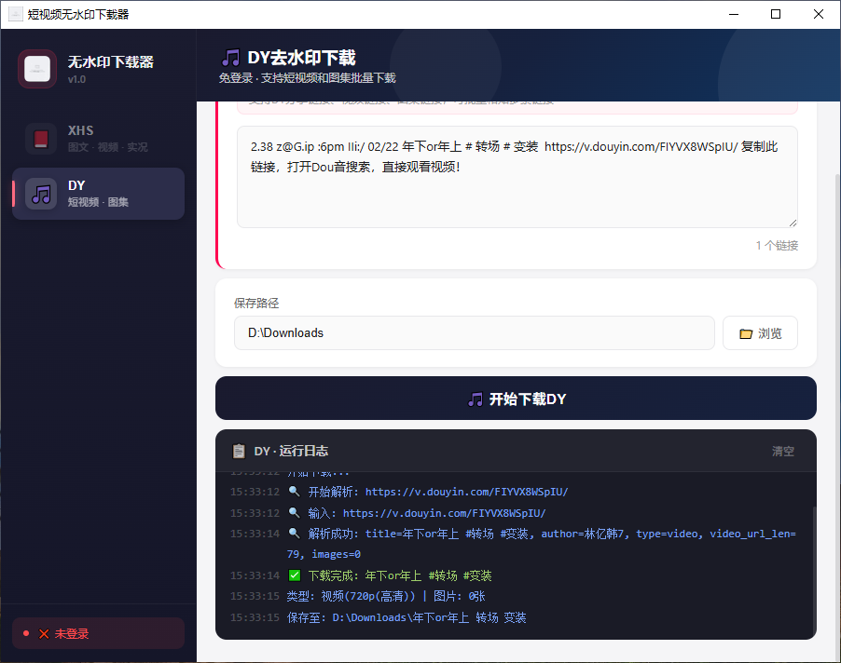
Task: Click the save path field D:\Downloads
Action: [475, 333]
